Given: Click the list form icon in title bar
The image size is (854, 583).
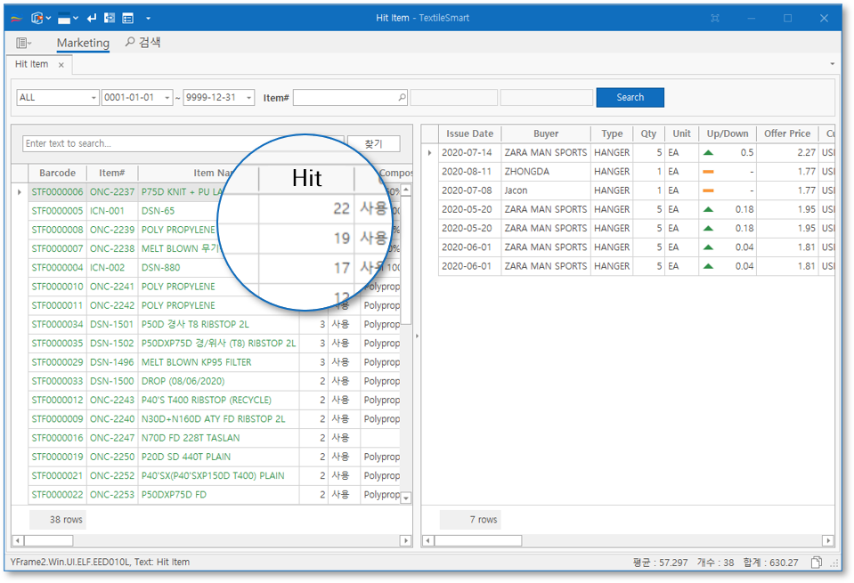Looking at the screenshot, I should [x=127, y=18].
